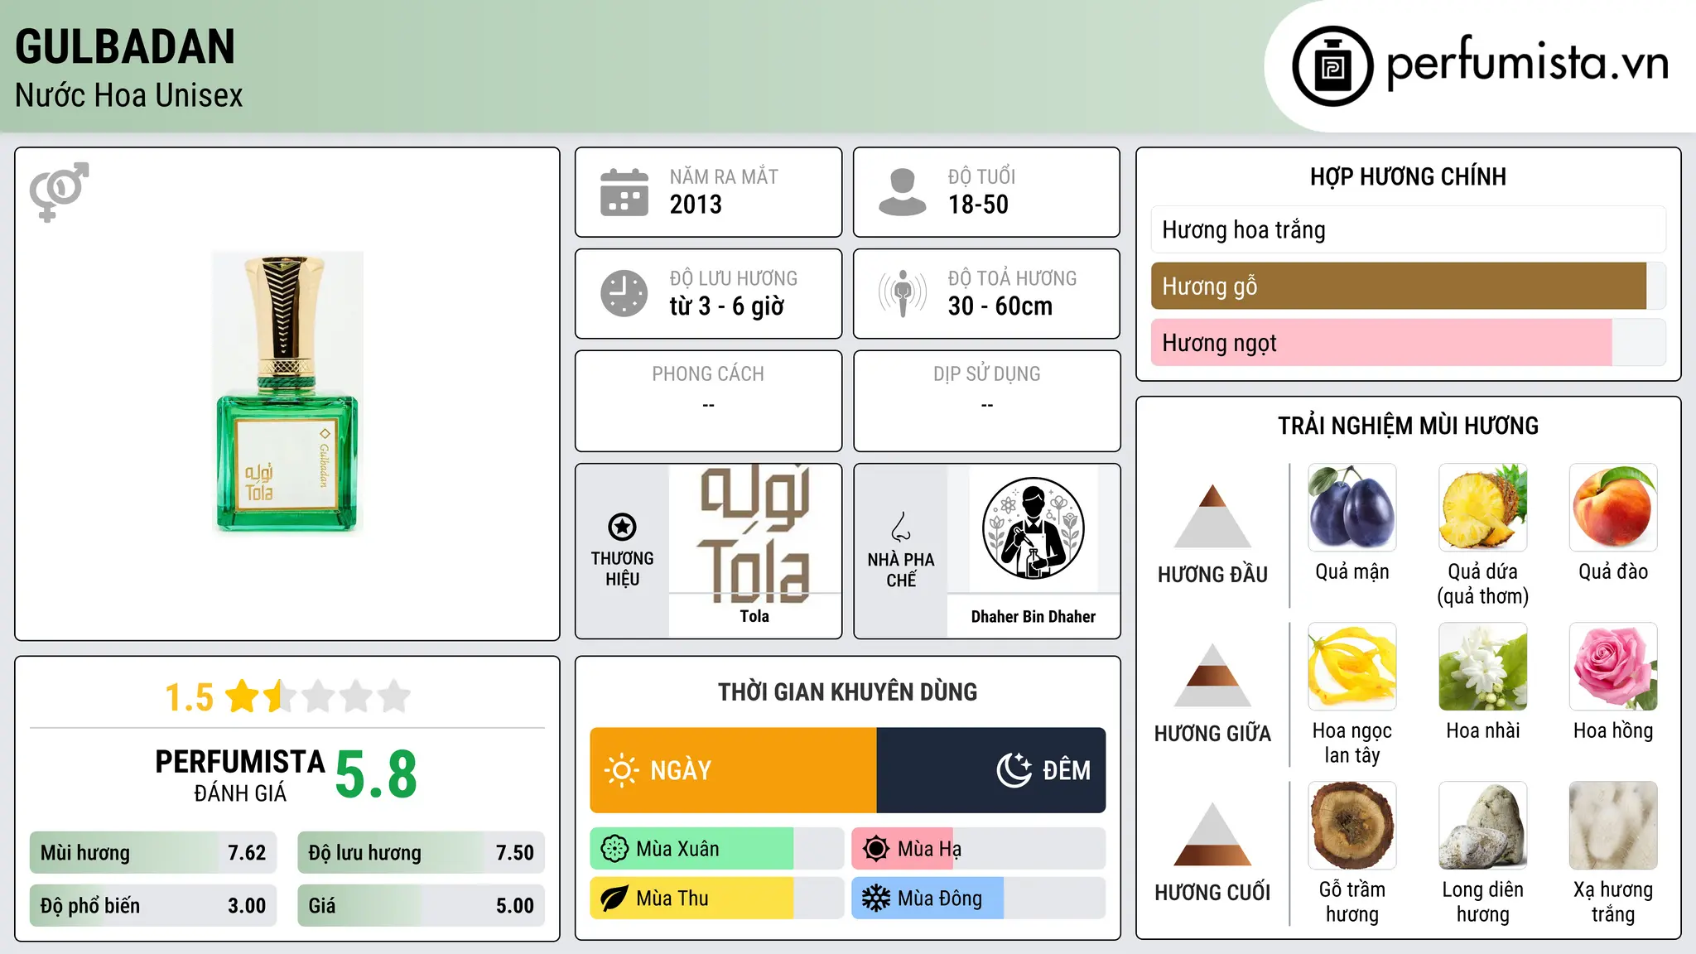Click the dark navy Đêm nighttime bar
The height and width of the screenshot is (954, 1696).
coord(991,770)
